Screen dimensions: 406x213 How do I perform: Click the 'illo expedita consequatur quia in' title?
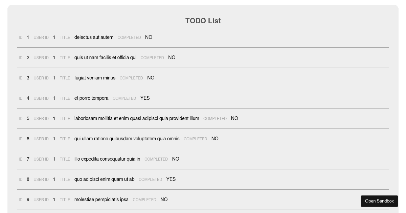107,159
